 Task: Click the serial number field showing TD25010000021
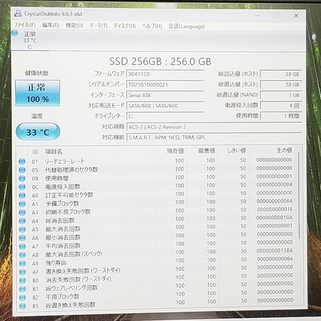(166, 85)
